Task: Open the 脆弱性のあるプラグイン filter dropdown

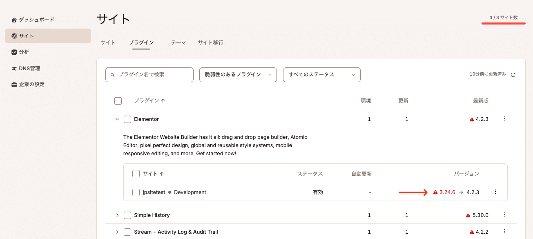Action: pyautogui.click(x=238, y=75)
